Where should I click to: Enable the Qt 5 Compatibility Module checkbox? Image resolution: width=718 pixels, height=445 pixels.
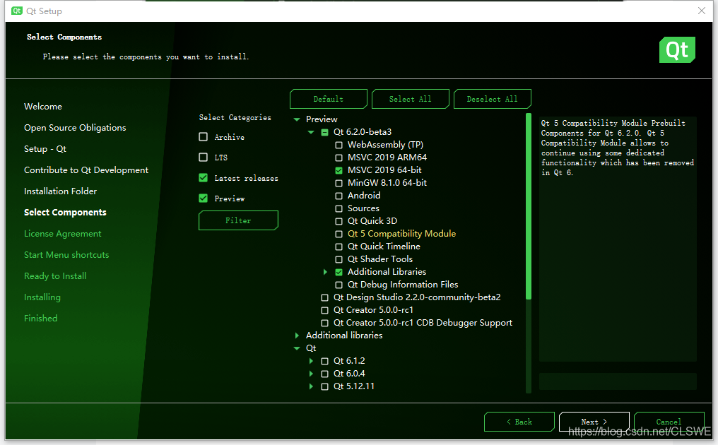[x=339, y=234]
